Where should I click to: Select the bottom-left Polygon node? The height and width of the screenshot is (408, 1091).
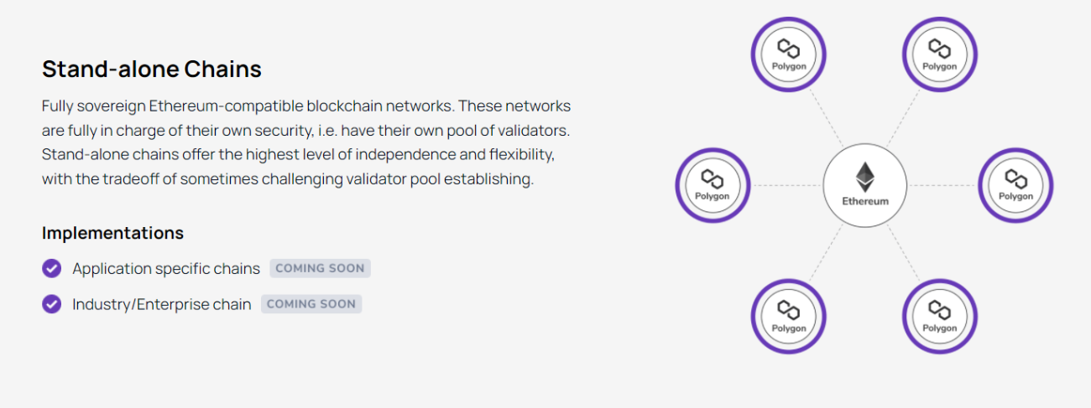(788, 316)
